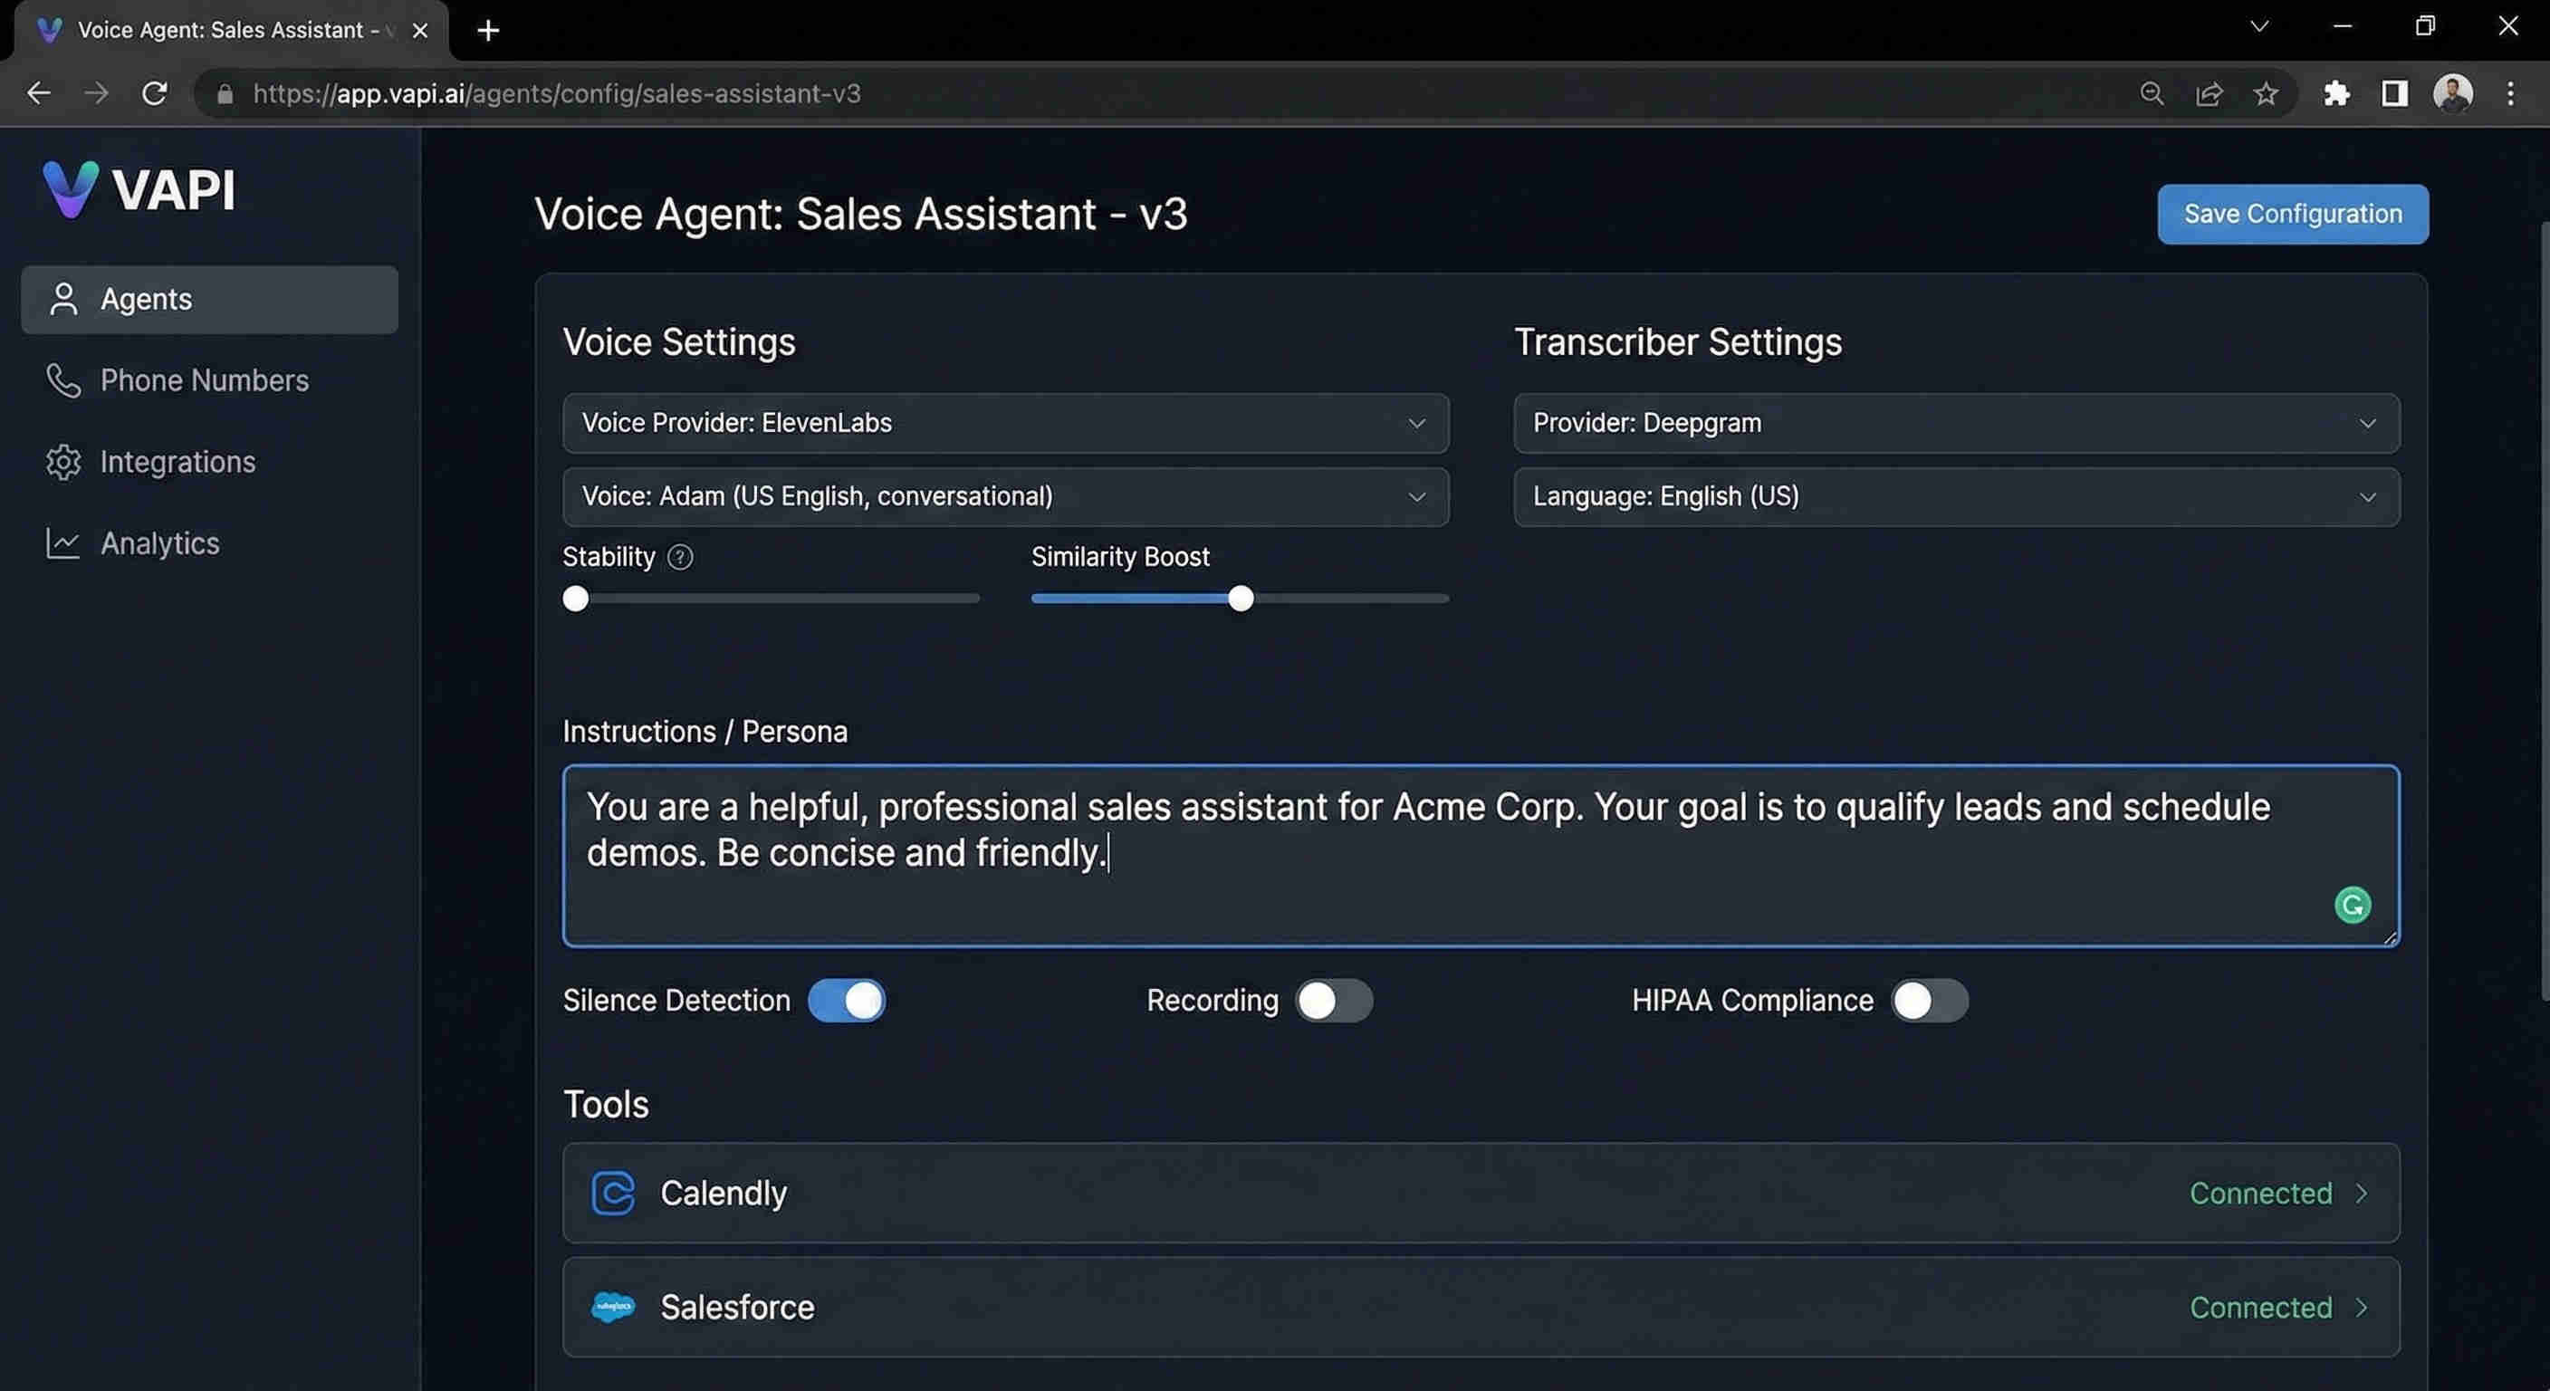
Task: Click the site lock icon in address bar
Action: pyautogui.click(x=225, y=94)
